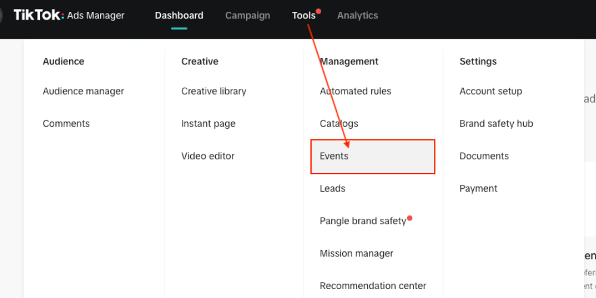Open the Dashboard tab
Viewport: 596px width, 298px height.
click(179, 15)
